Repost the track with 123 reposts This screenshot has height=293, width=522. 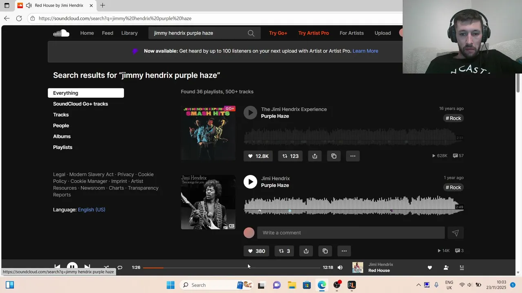[290, 156]
